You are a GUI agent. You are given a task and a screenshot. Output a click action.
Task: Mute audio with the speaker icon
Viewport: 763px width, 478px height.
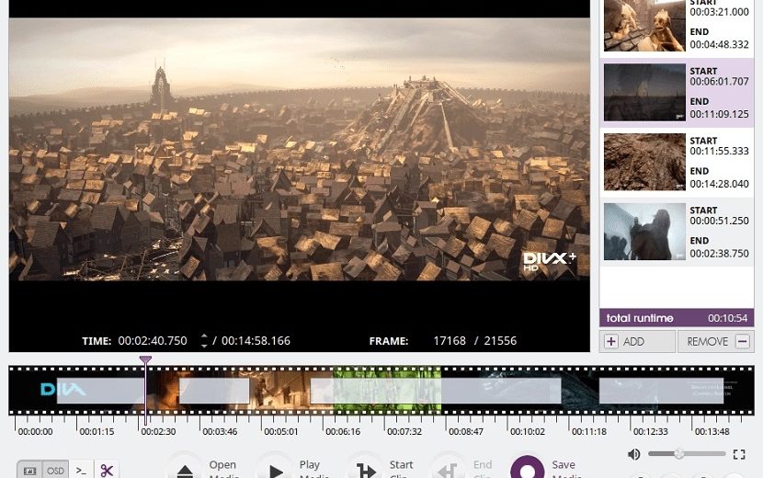tap(634, 454)
